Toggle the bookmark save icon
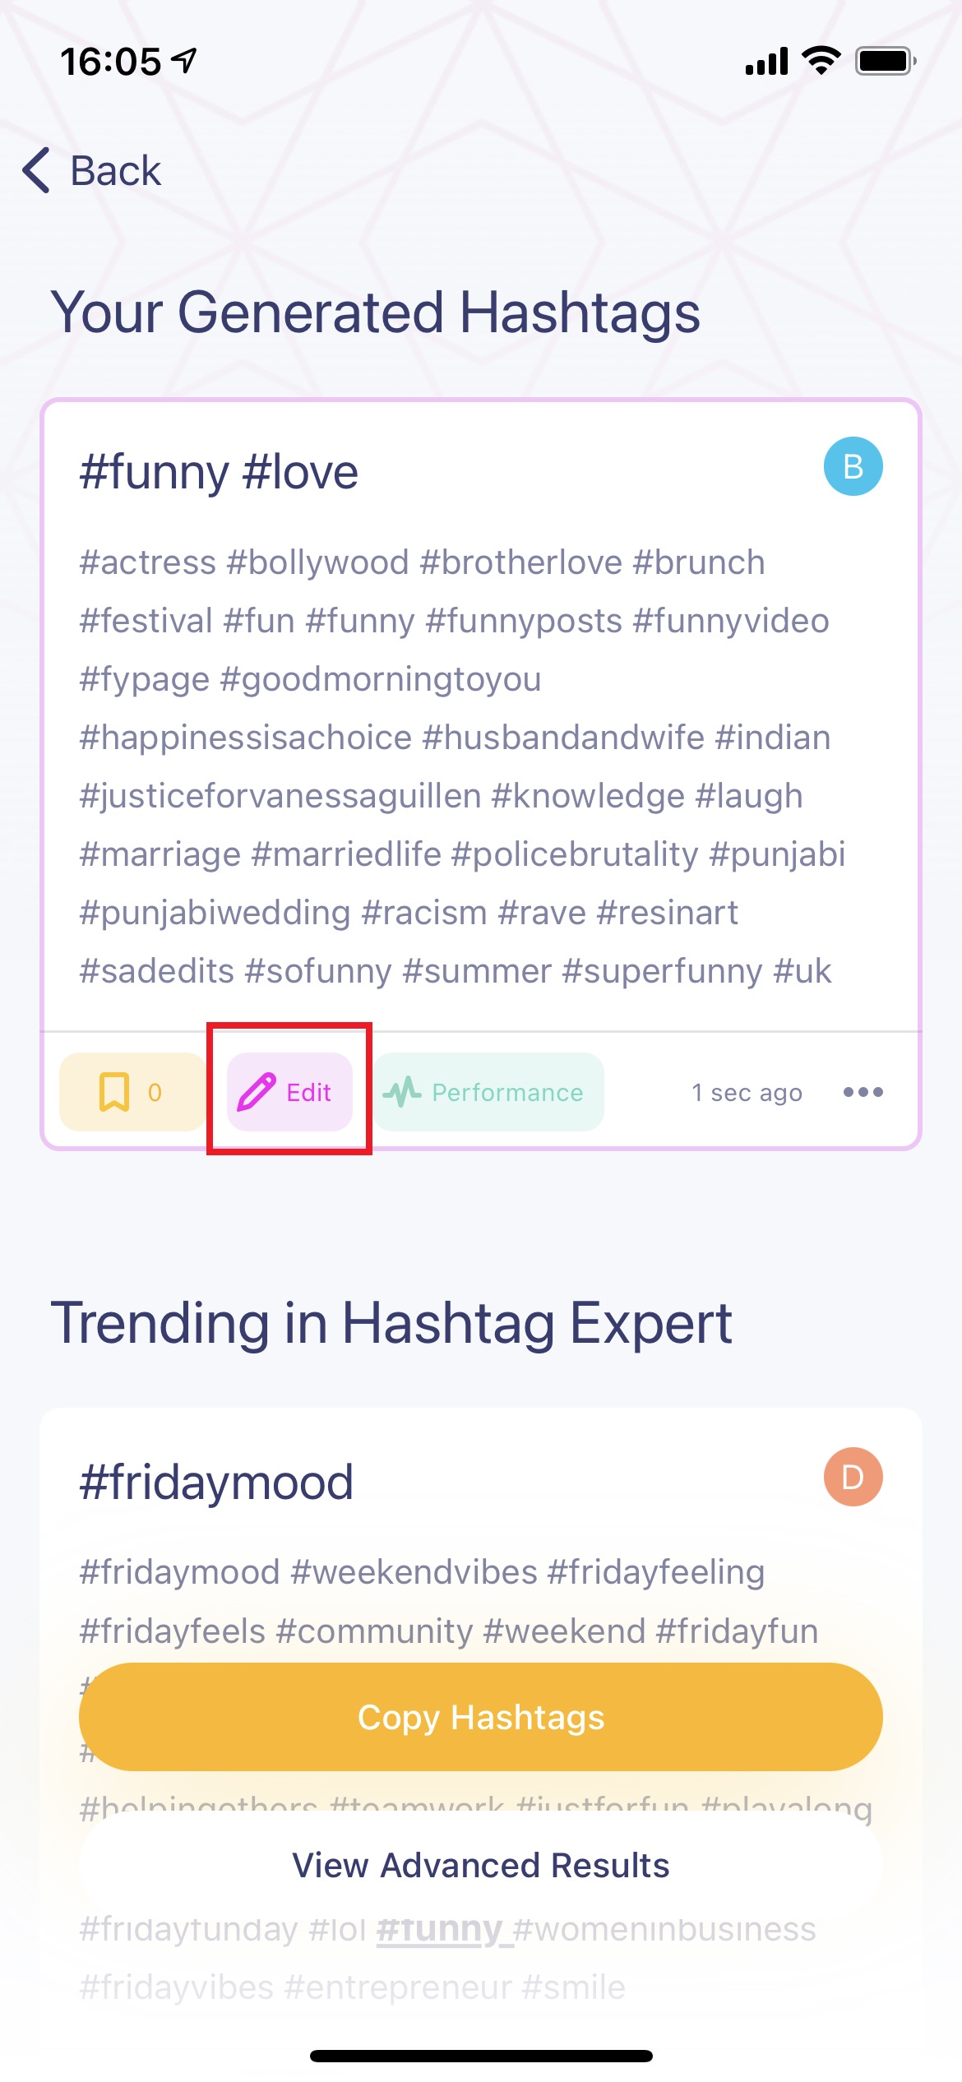The image size is (962, 2082). point(114,1092)
